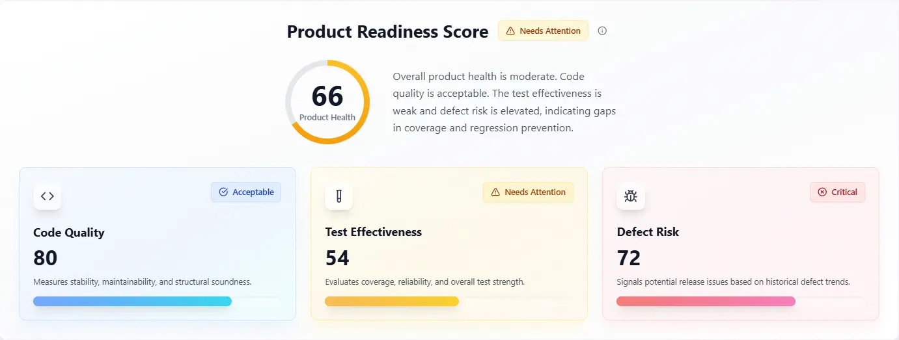Click the circular Product Health gauge showing 66

(327, 102)
